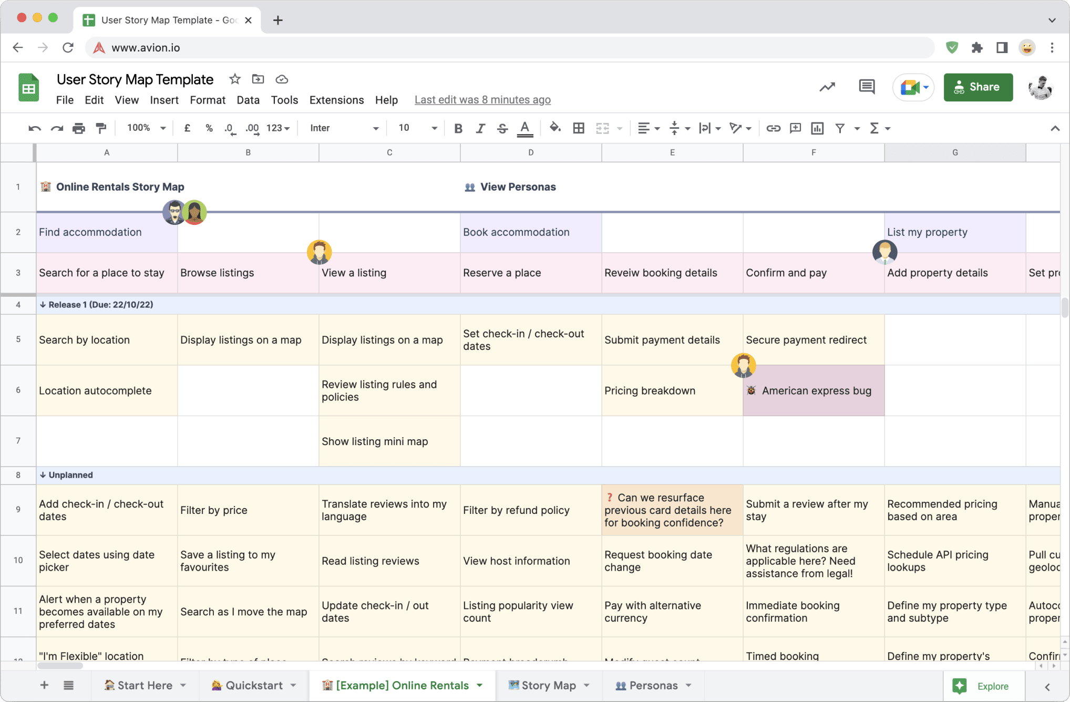Select the Extensions menu item
This screenshot has width=1070, height=702.
(x=336, y=99)
